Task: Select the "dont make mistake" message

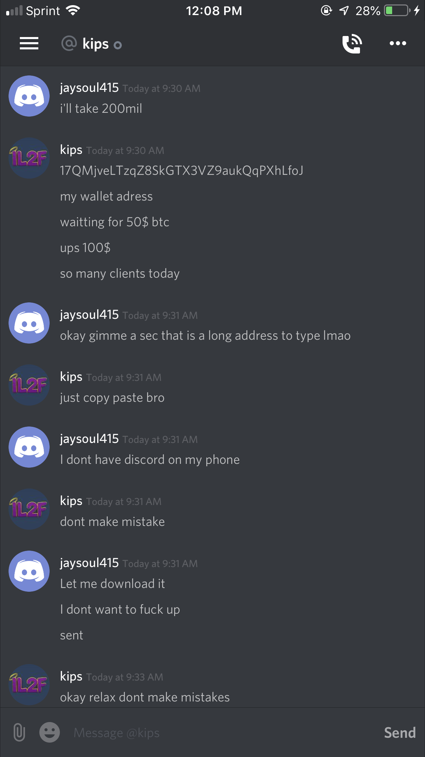Action: 113,521
